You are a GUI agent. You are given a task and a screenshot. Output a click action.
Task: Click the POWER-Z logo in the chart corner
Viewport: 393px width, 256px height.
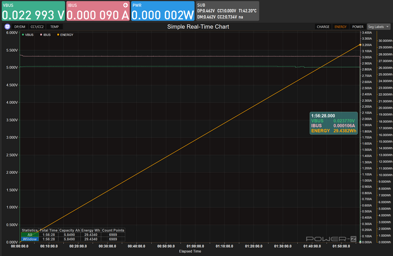click(331, 239)
